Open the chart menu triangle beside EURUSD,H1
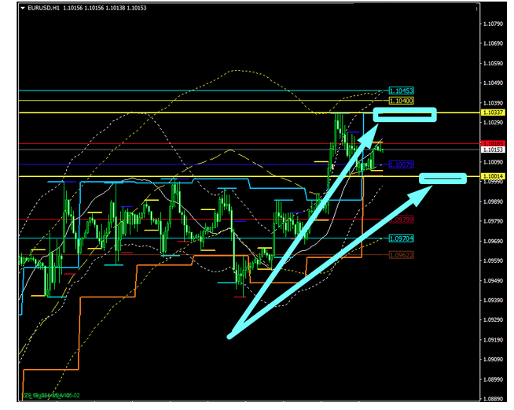Screen dimensions: 514x410 [x=20, y=7]
